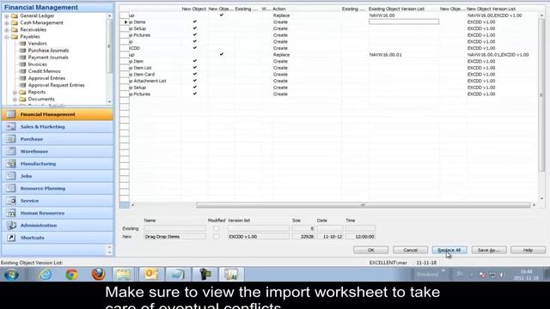The height and width of the screenshot is (309, 550).
Task: Expand the Receivables tree node
Action: (x=7, y=30)
